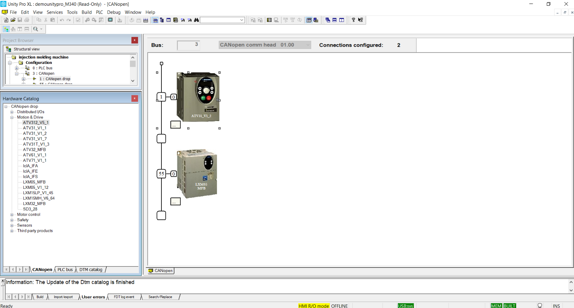This screenshot has height=308, width=574.
Task: Click node address box 1
Action: 161,97
